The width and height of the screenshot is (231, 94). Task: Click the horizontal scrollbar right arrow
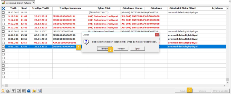[x=225, y=86]
